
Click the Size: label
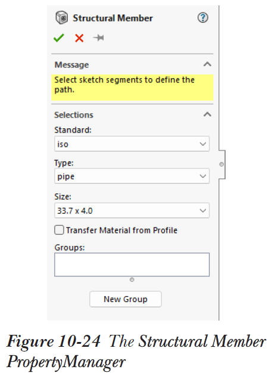click(x=62, y=196)
